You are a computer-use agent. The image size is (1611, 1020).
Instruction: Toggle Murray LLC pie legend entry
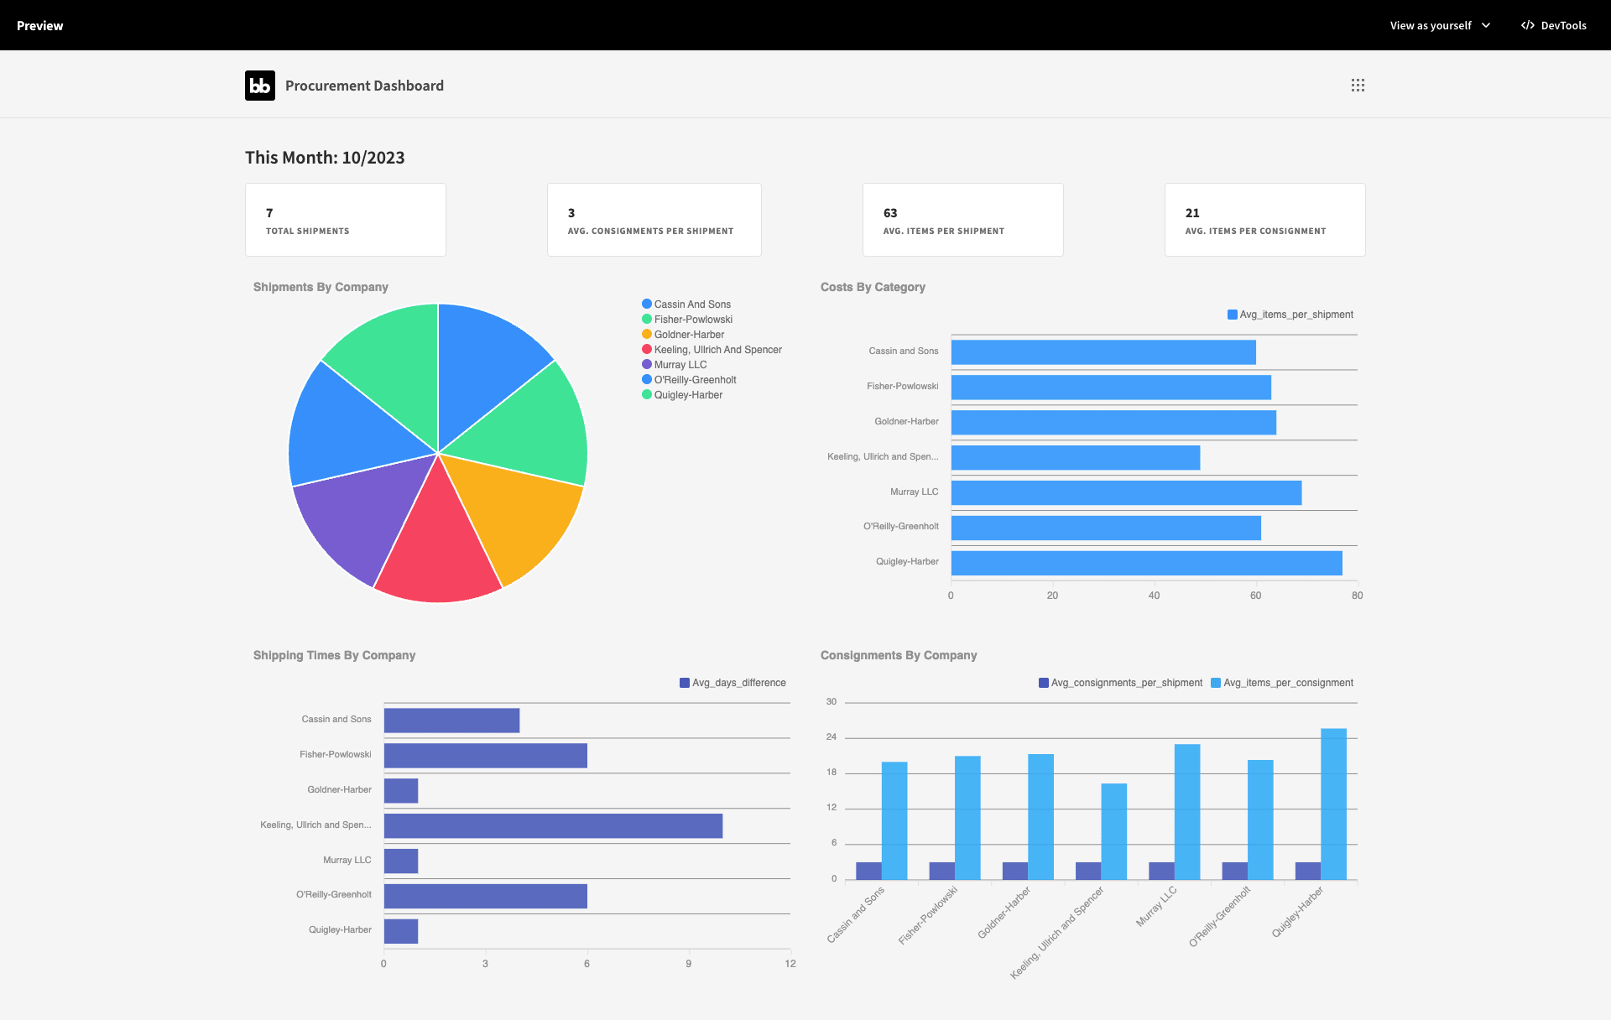pos(675,365)
